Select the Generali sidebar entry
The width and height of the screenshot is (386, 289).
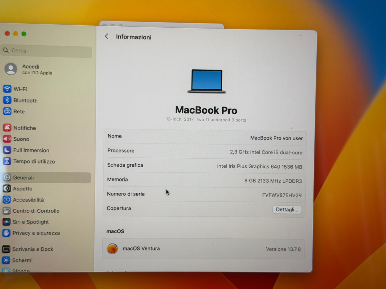tap(46, 178)
